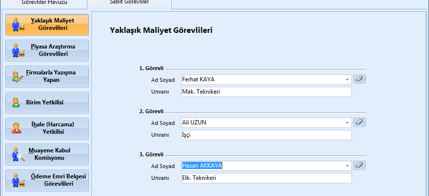Click the Elk. Teknikeri title field
This screenshot has width=429, height=196.
(x=266, y=178)
